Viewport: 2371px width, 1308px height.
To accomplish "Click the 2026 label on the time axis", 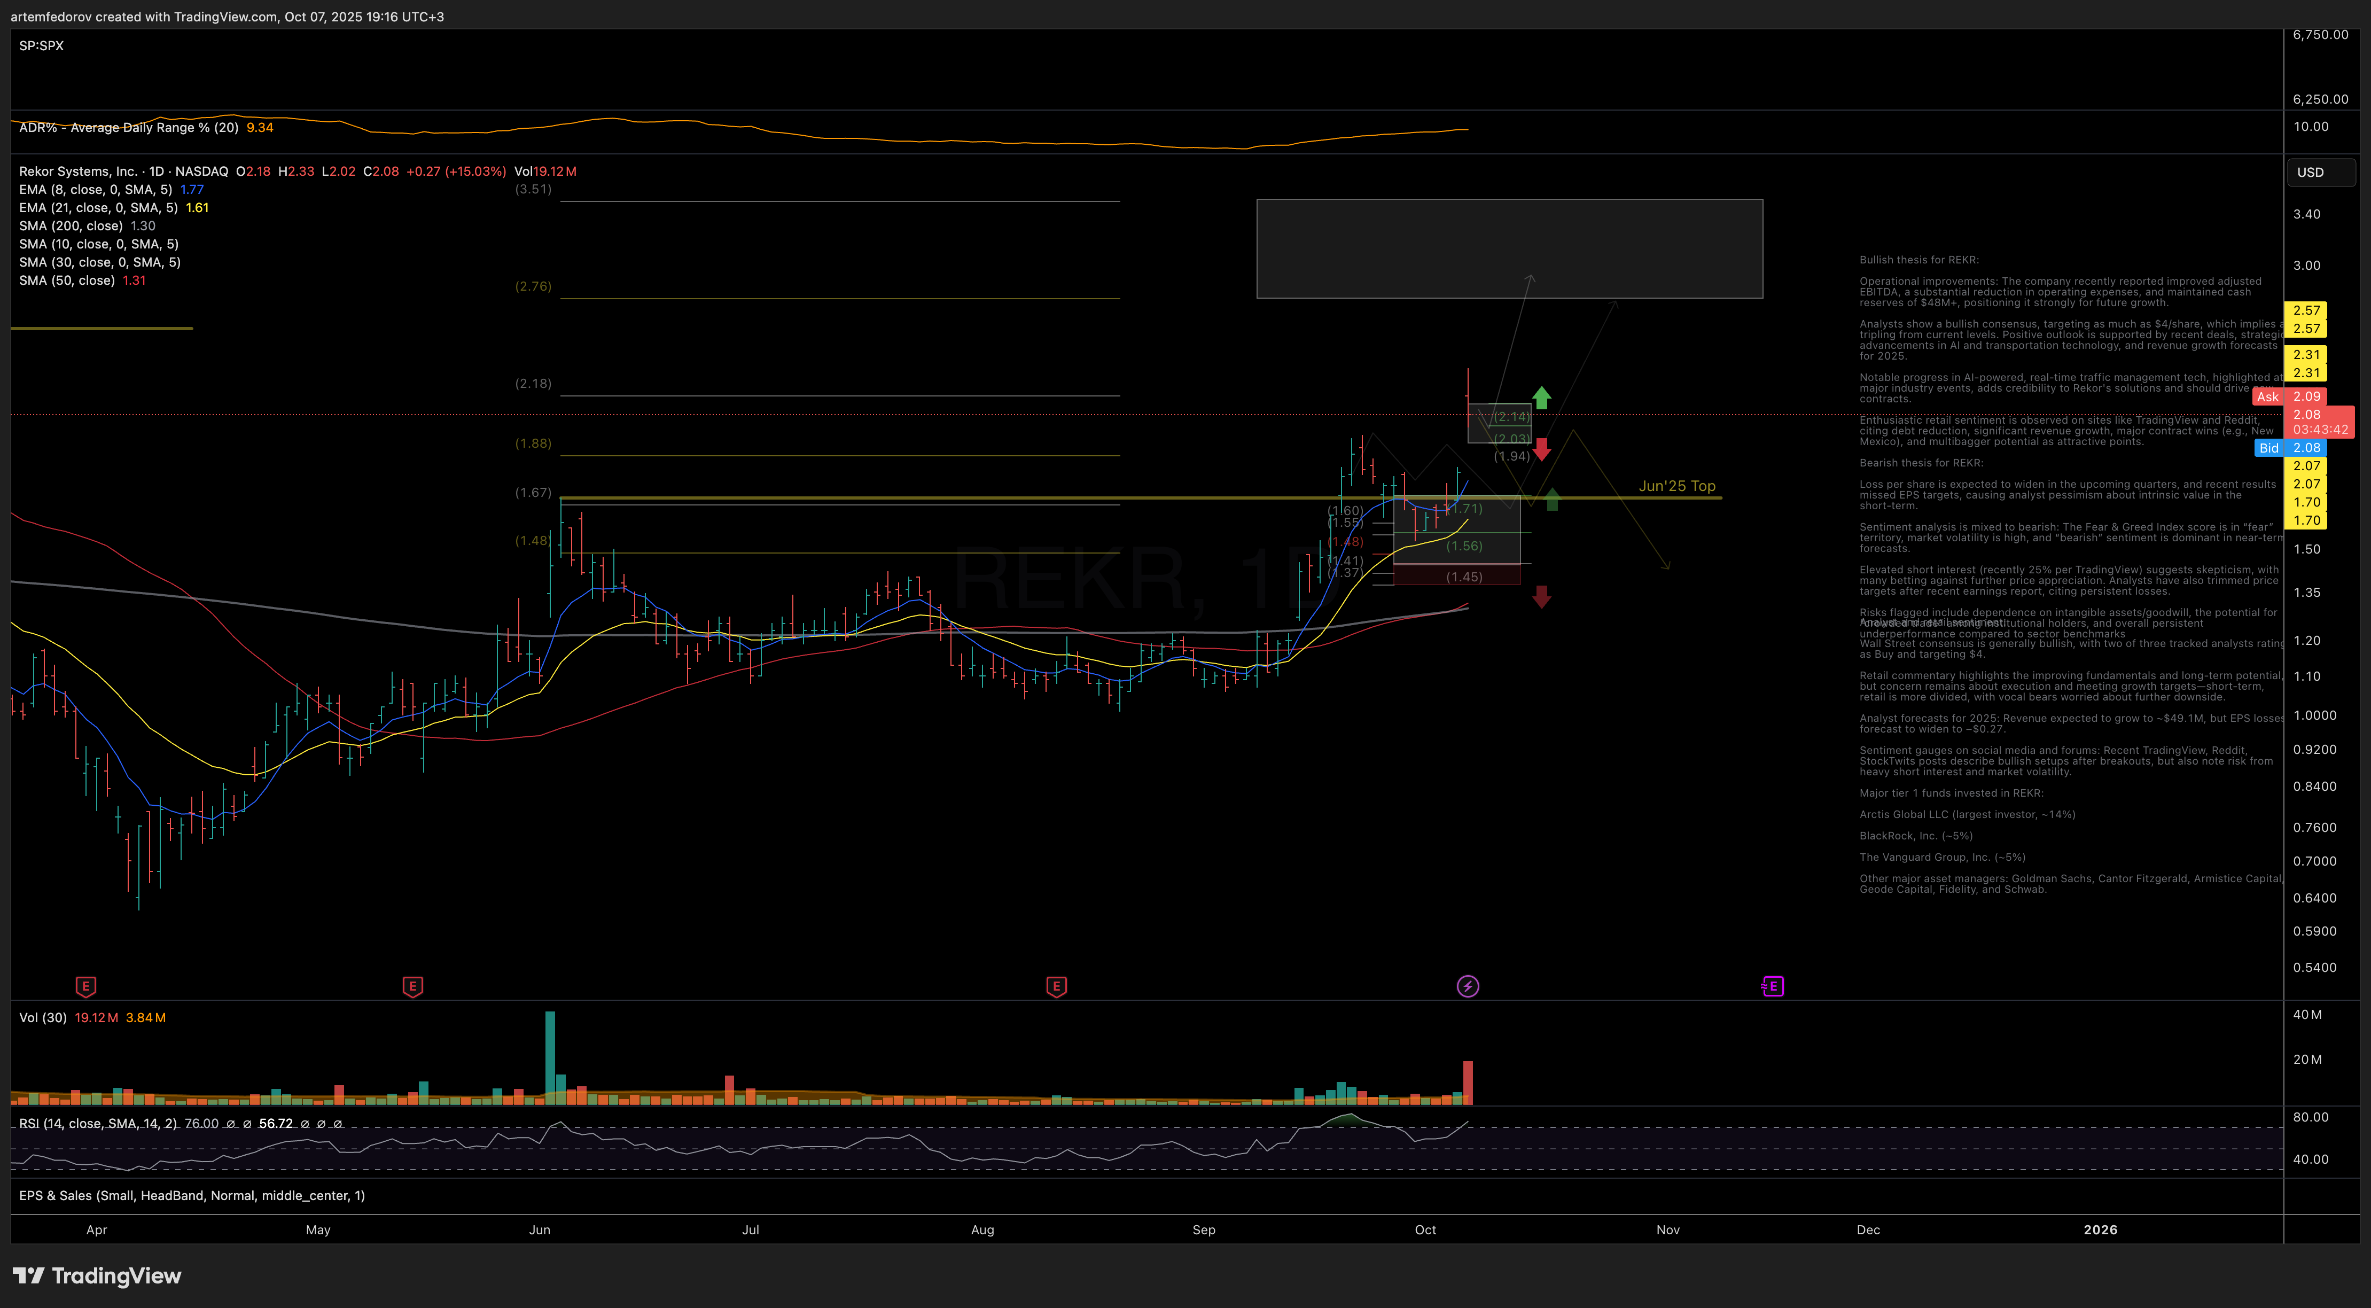I will [2100, 1230].
